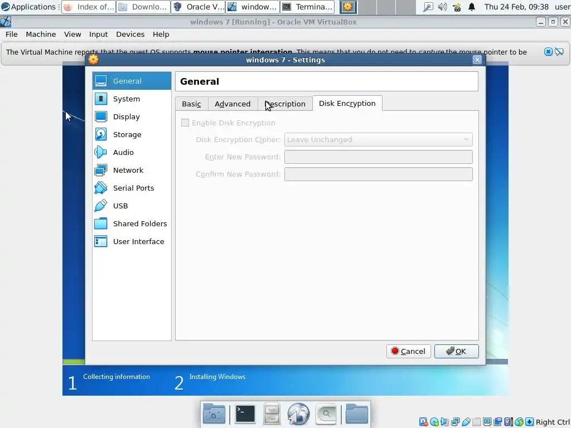Switch to the Advanced tab

coord(233,104)
